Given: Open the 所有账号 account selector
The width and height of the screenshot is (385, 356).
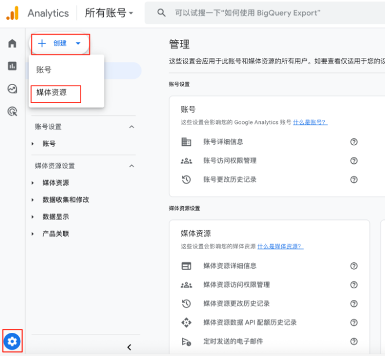Looking at the screenshot, I should tap(109, 13).
